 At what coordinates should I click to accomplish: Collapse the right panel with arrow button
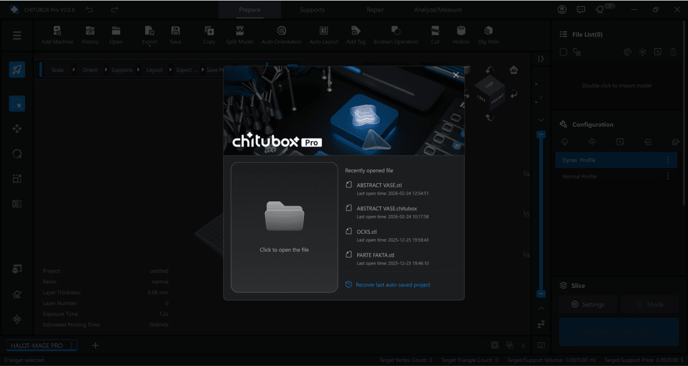tap(541, 59)
